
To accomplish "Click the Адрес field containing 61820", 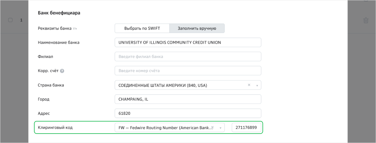I will pos(188,113).
